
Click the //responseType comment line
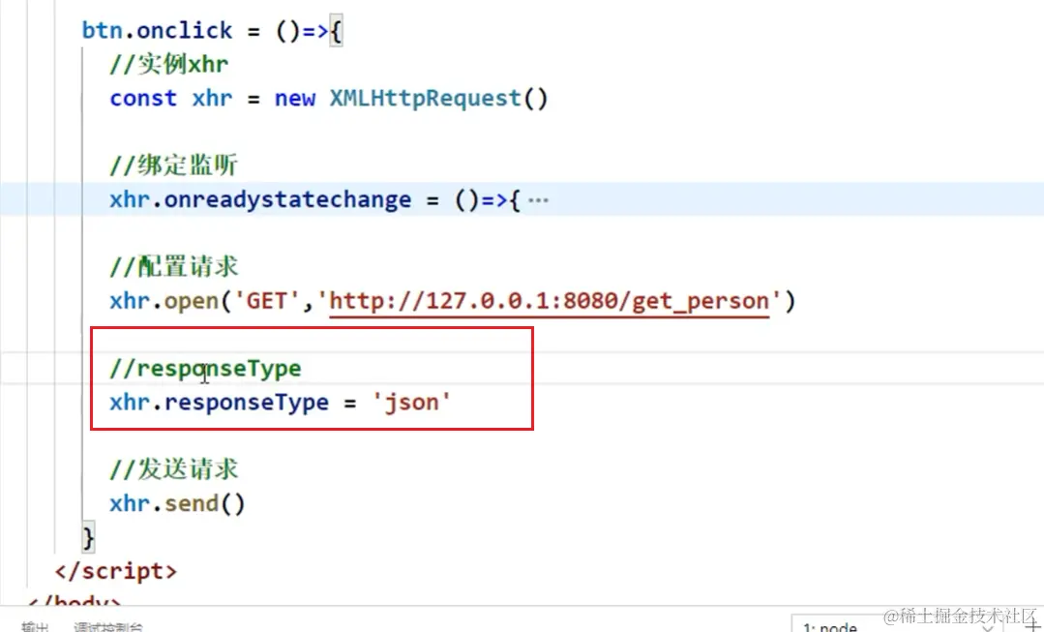tap(206, 369)
